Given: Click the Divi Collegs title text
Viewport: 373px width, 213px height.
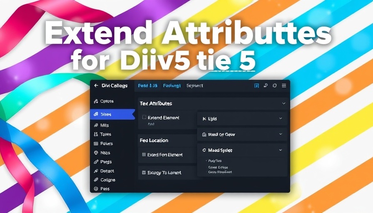Looking at the screenshot, I should [114, 86].
